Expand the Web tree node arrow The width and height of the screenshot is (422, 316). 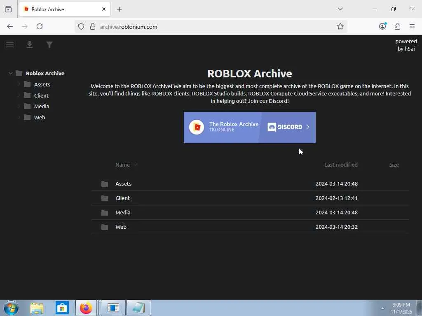pos(19,117)
